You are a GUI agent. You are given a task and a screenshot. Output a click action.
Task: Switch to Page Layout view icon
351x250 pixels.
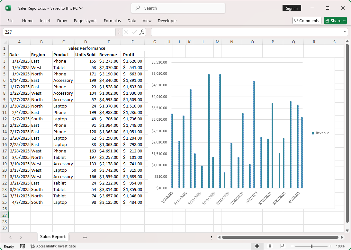click(270, 246)
